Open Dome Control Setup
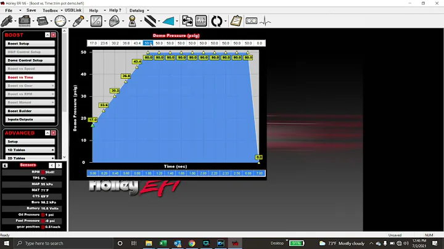 pyautogui.click(x=30, y=60)
